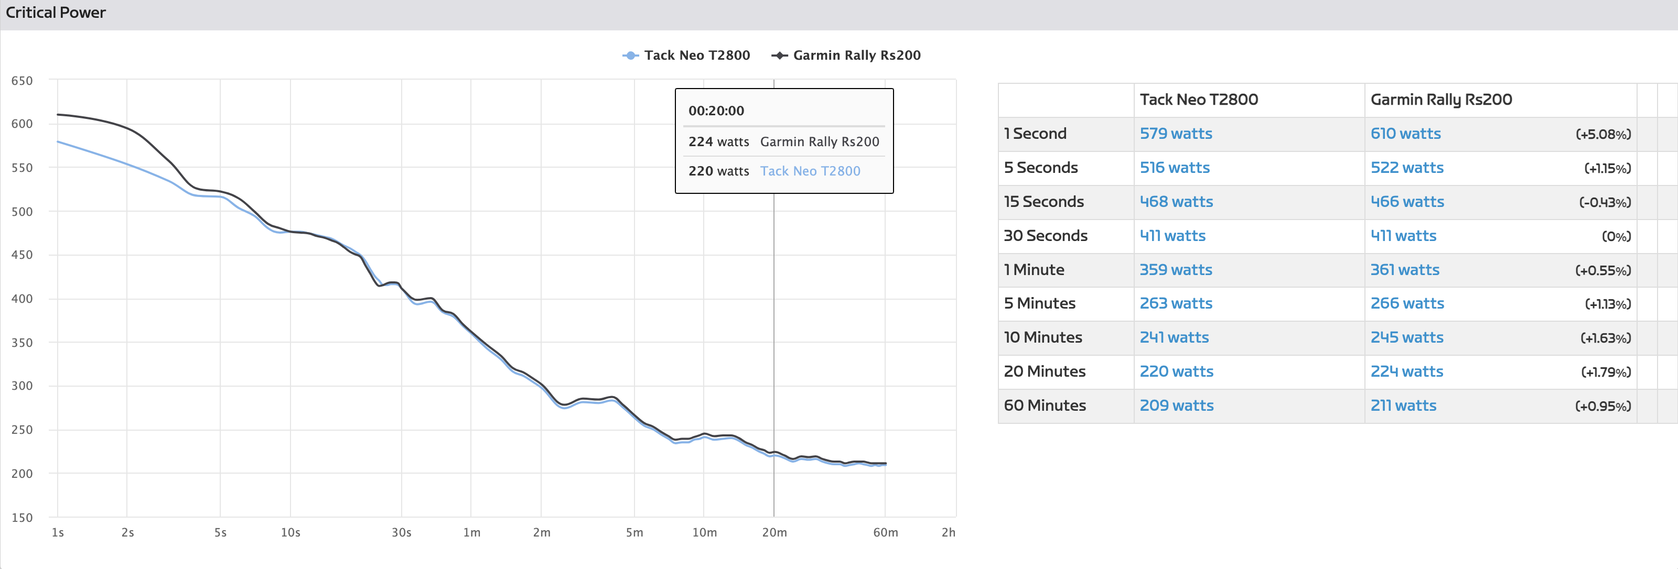Click 224 watts in 20 Minutes table row
1678x569 pixels.
coord(1406,371)
